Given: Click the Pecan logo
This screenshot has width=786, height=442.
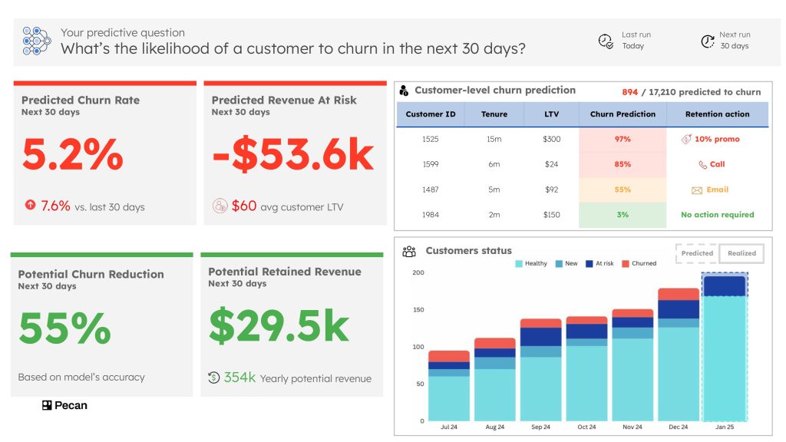Looking at the screenshot, I should click(64, 405).
